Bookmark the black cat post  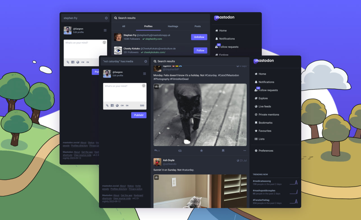223,151
